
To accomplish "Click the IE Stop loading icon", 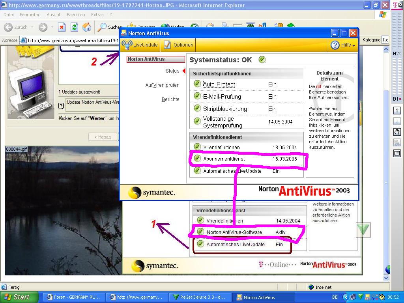I will point(62,27).
